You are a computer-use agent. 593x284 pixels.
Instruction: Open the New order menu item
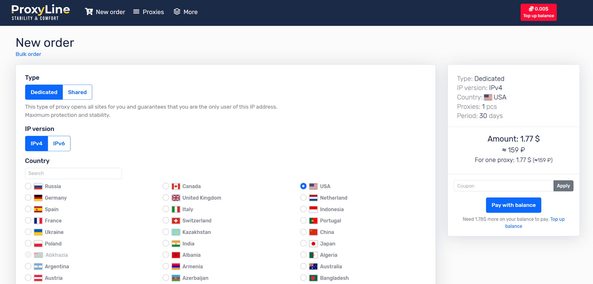(105, 12)
